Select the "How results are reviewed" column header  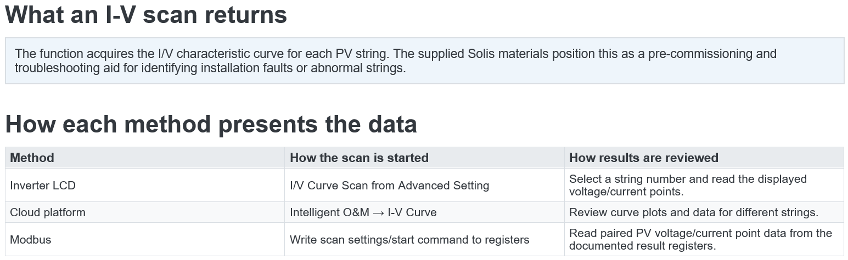704,158
